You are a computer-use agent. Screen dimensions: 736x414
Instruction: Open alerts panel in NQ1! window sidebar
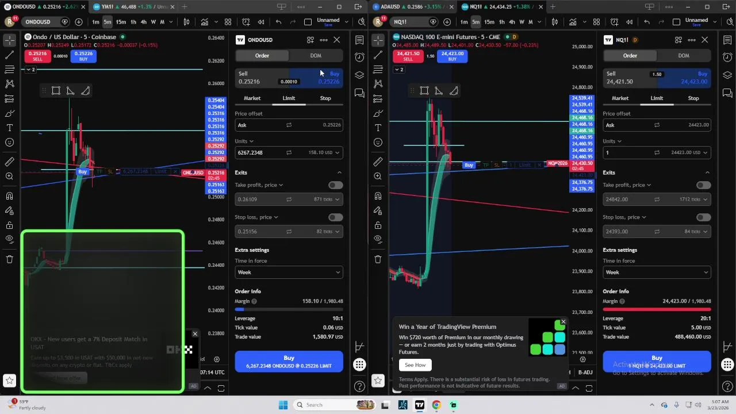coord(727,57)
